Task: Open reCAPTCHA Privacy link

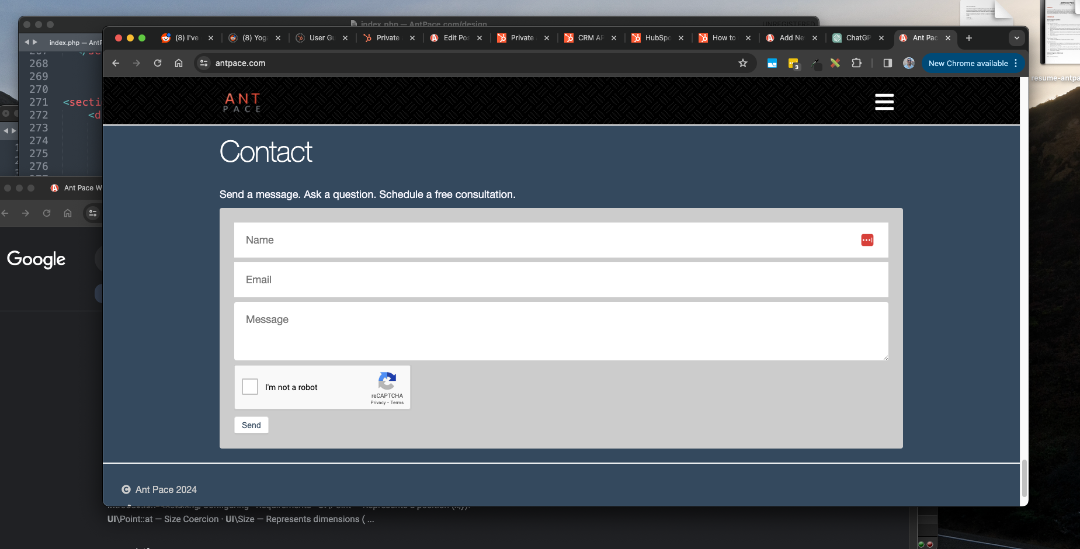Action: pyautogui.click(x=378, y=402)
